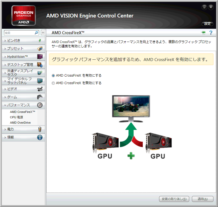This screenshot has height=207, width=218.
Task: Open AMD CrossFireX sidebar item
Action: click(23, 112)
